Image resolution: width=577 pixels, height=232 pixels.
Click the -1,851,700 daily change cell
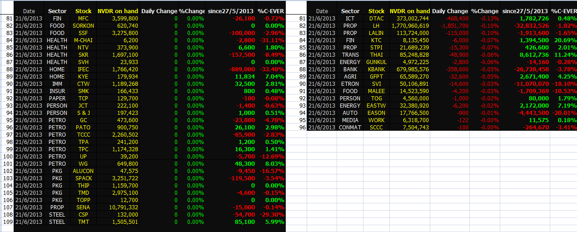pos(450,26)
